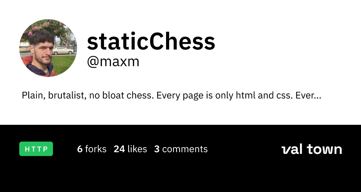
Task: Show the 3 comments
Action: point(181,149)
